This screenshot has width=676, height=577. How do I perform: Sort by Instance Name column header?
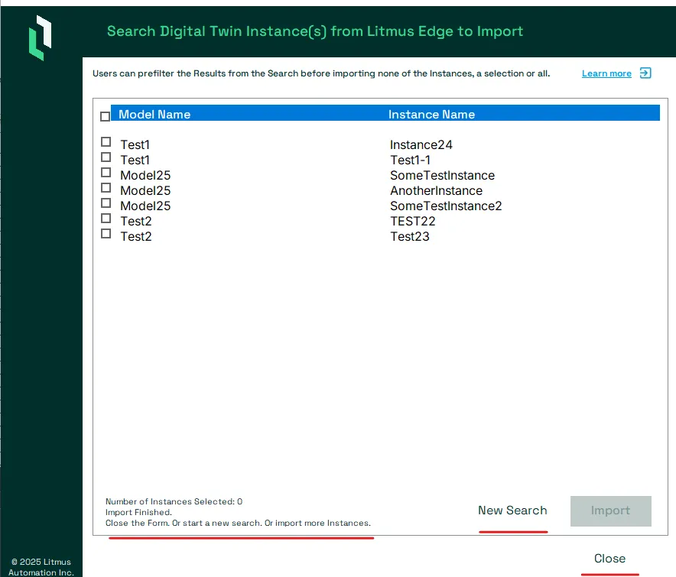click(431, 115)
